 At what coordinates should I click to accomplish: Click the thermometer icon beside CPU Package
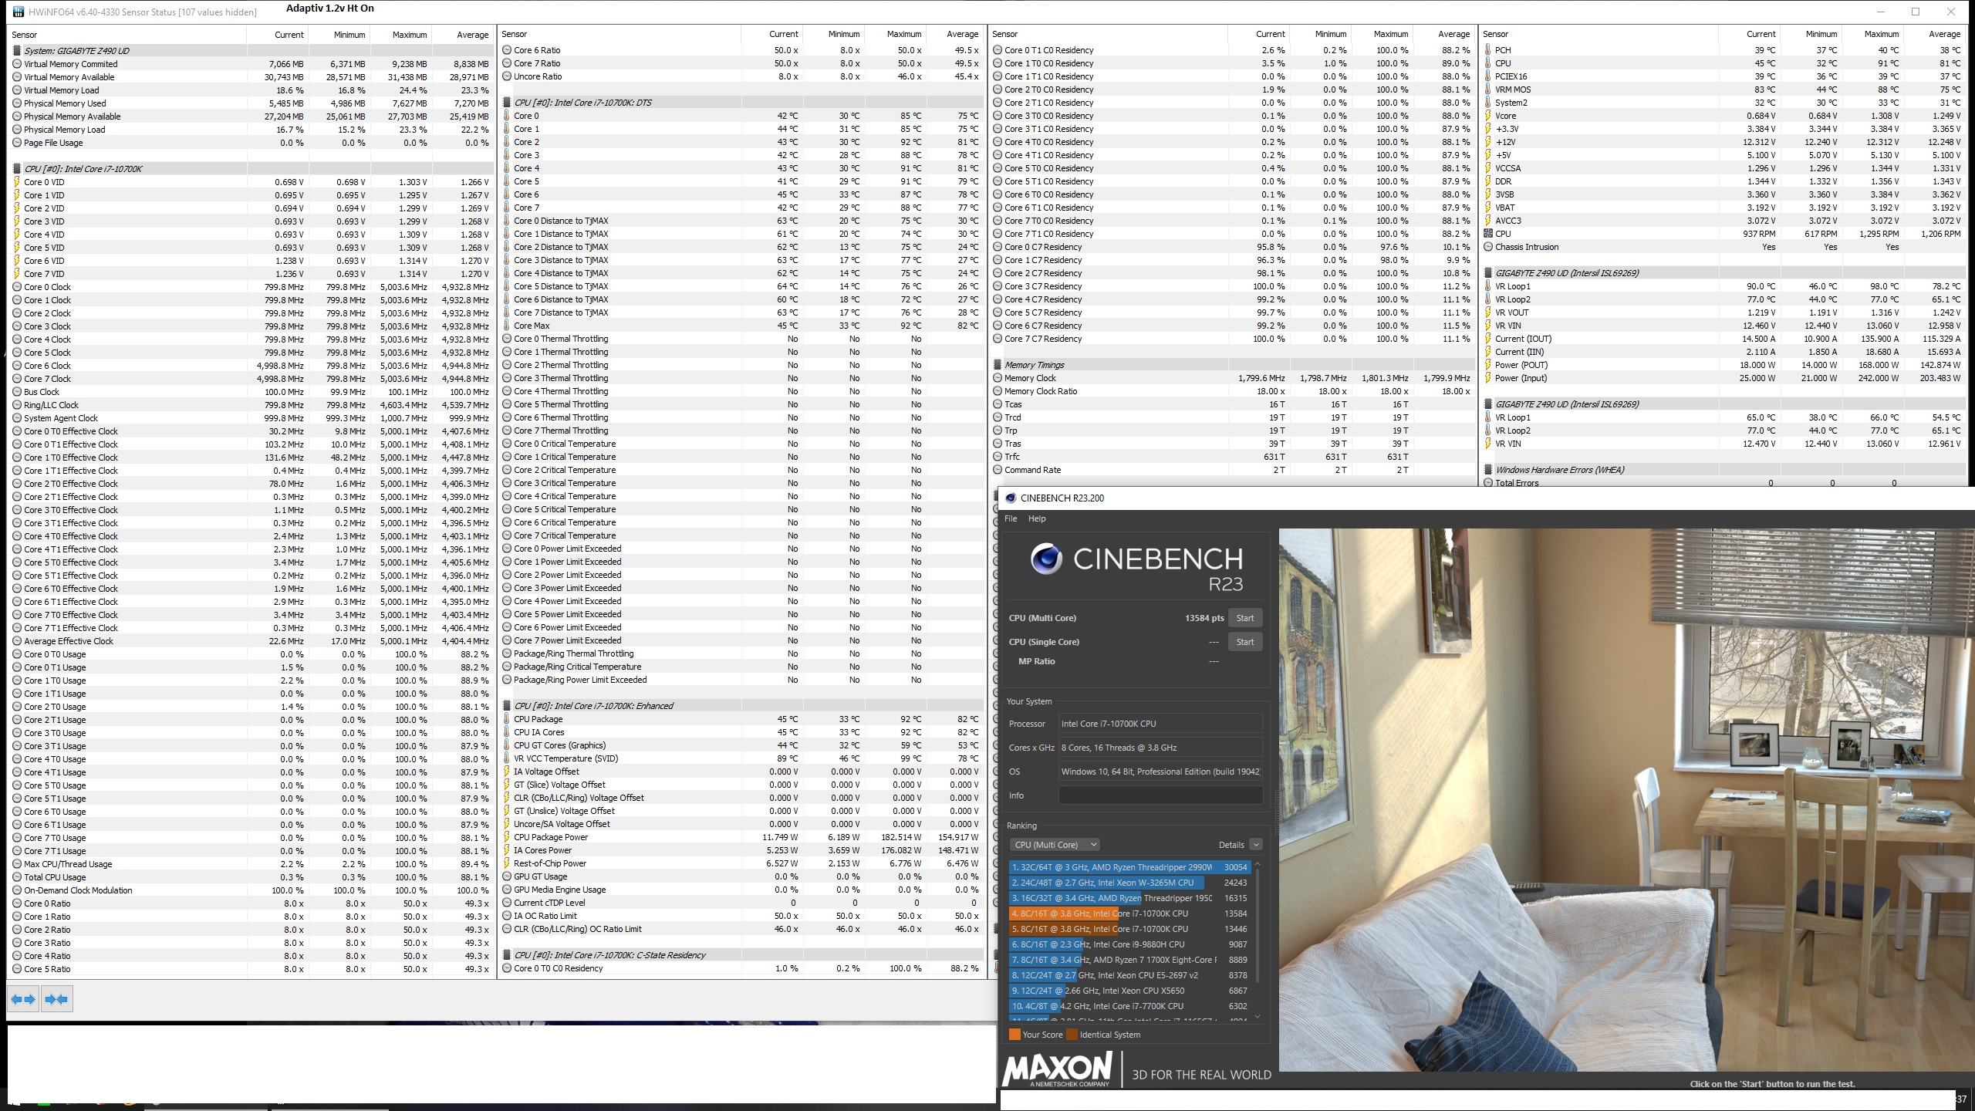pos(507,719)
